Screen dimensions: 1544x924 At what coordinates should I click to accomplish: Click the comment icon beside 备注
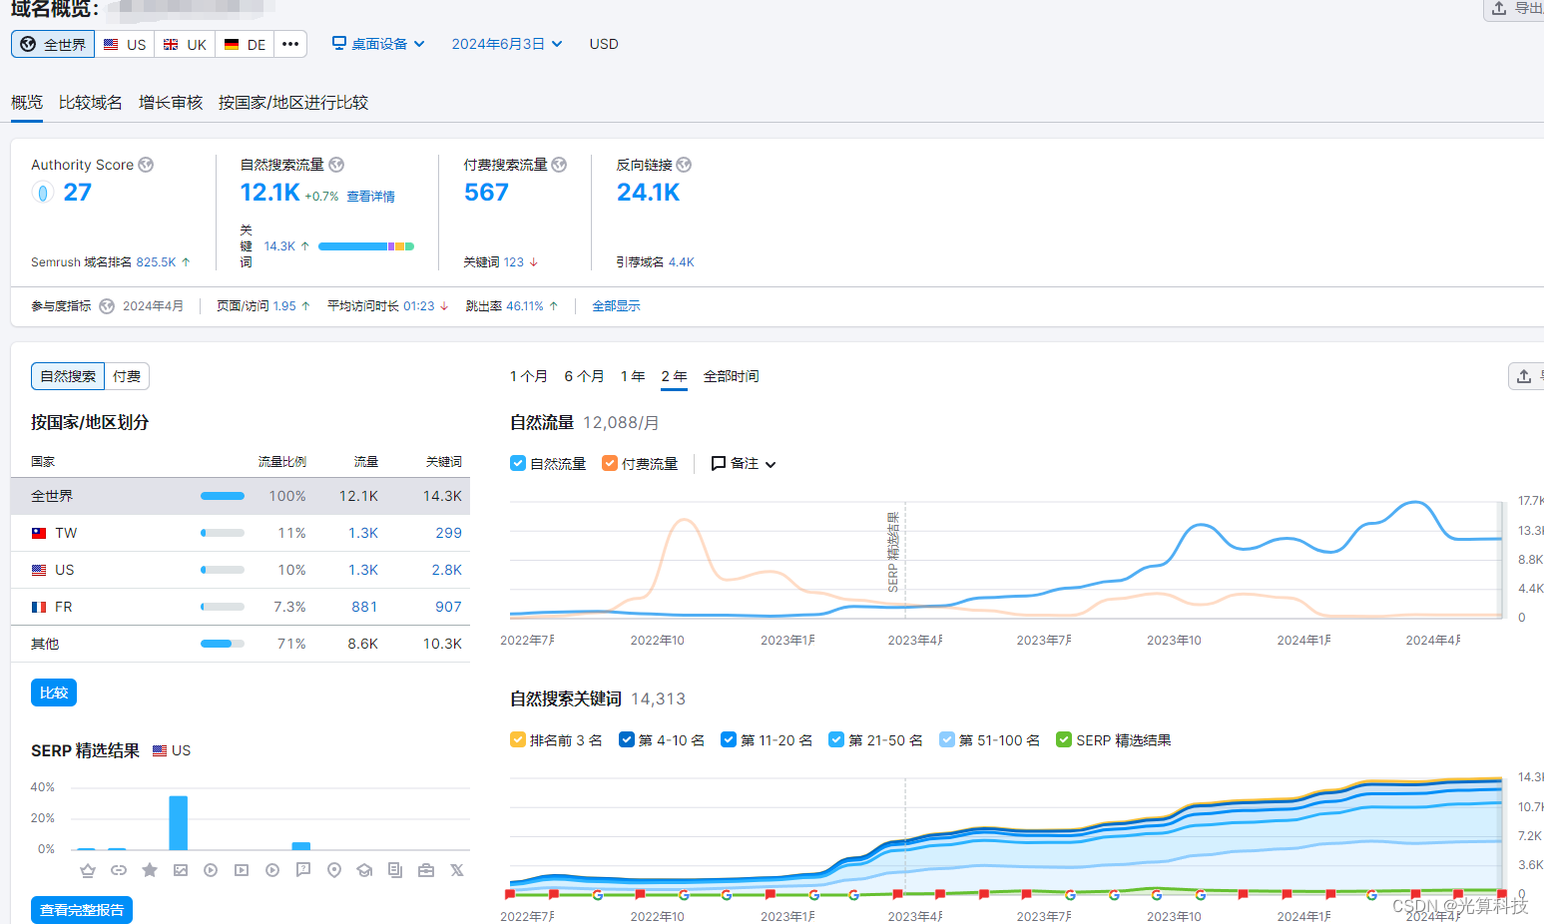(718, 464)
